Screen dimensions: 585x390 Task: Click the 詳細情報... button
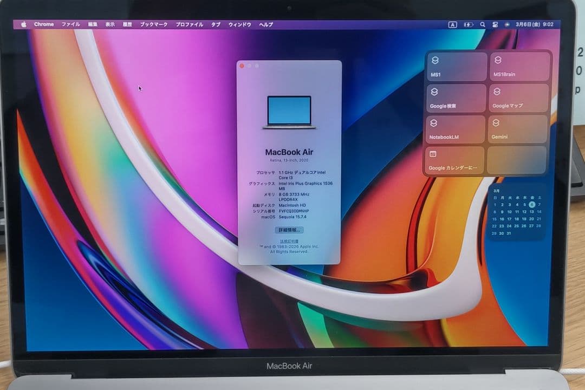pyautogui.click(x=289, y=230)
